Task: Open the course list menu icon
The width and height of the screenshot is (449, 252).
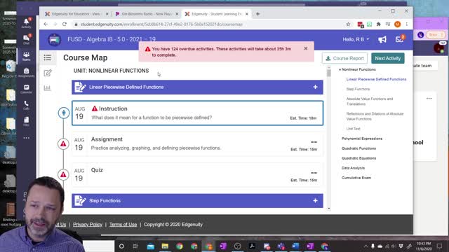Action: click(48, 57)
